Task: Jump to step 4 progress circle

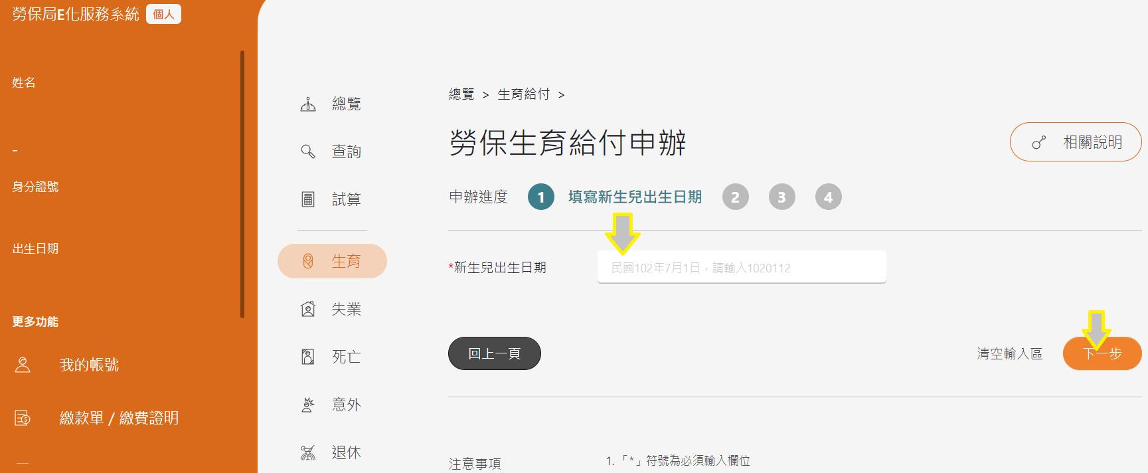Action: click(828, 197)
